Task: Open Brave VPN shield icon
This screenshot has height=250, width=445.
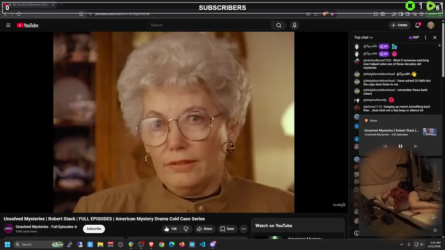Action: pyautogui.click(x=422, y=14)
